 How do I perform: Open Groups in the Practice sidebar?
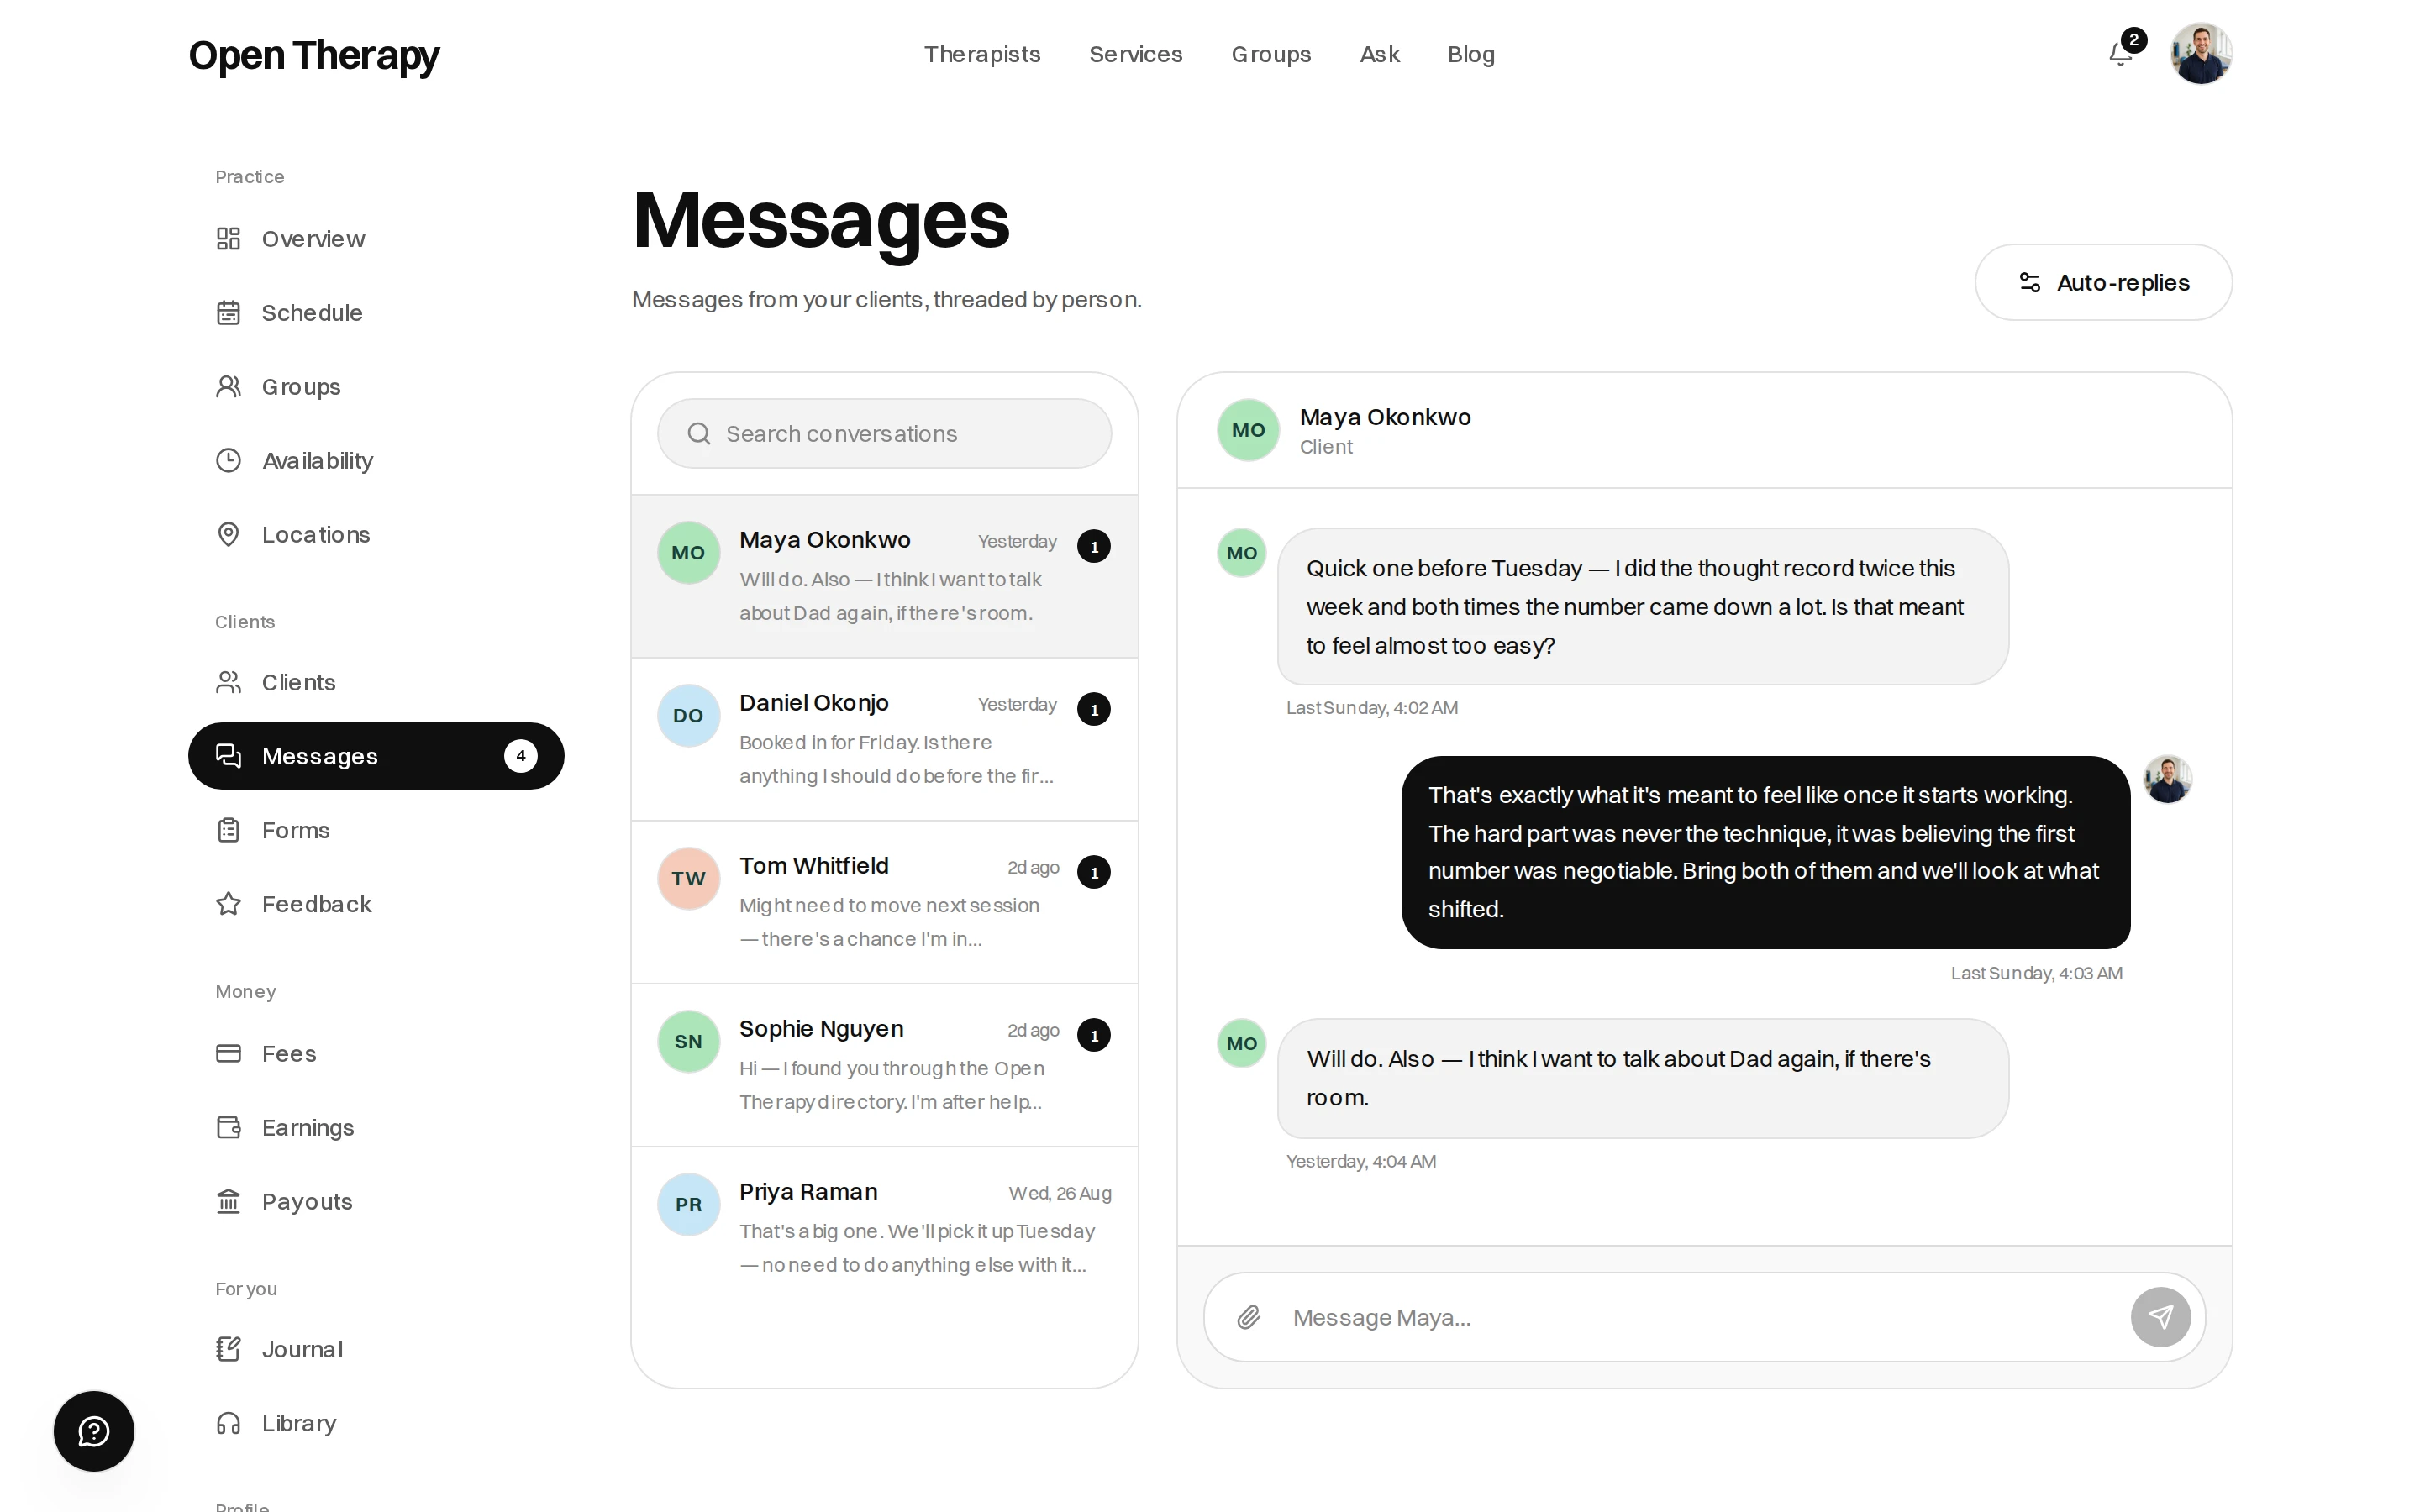[x=376, y=387]
